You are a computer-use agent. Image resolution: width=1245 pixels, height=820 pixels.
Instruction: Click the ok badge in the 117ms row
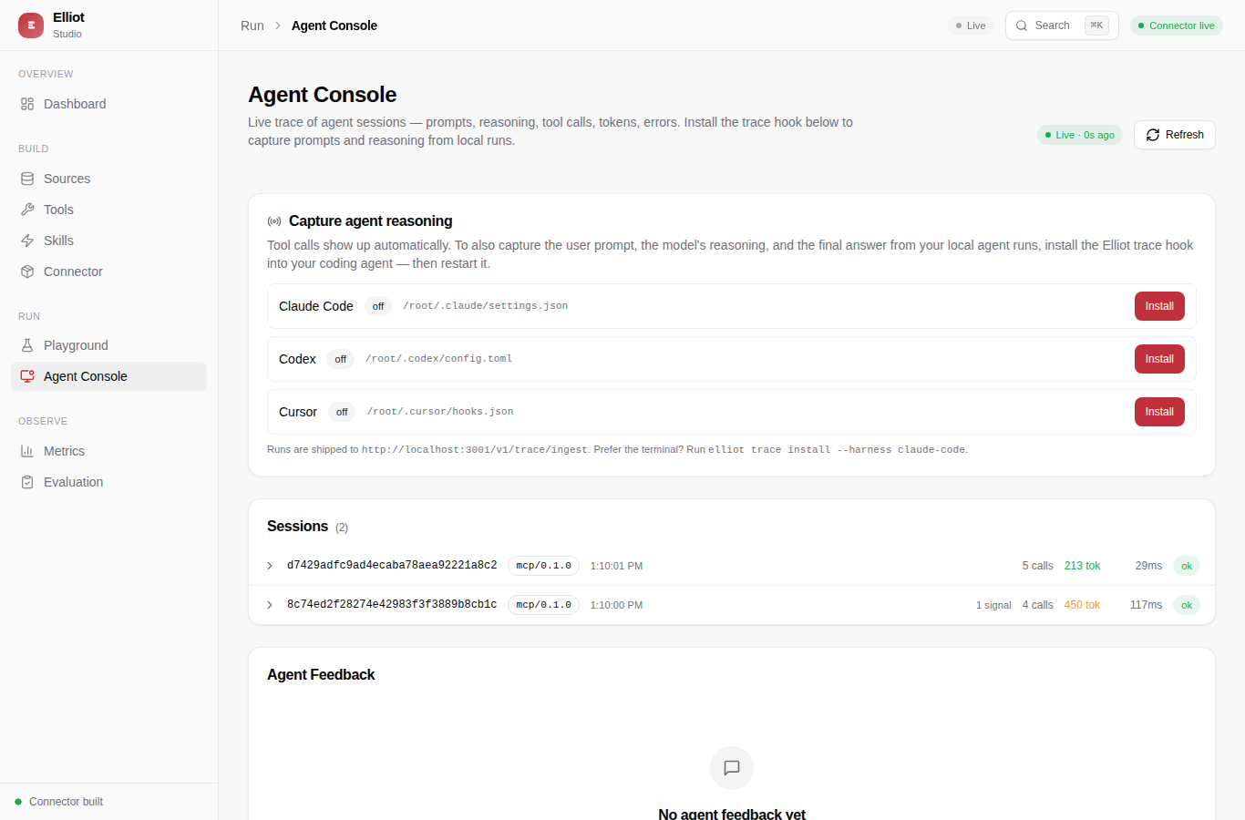tap(1187, 605)
